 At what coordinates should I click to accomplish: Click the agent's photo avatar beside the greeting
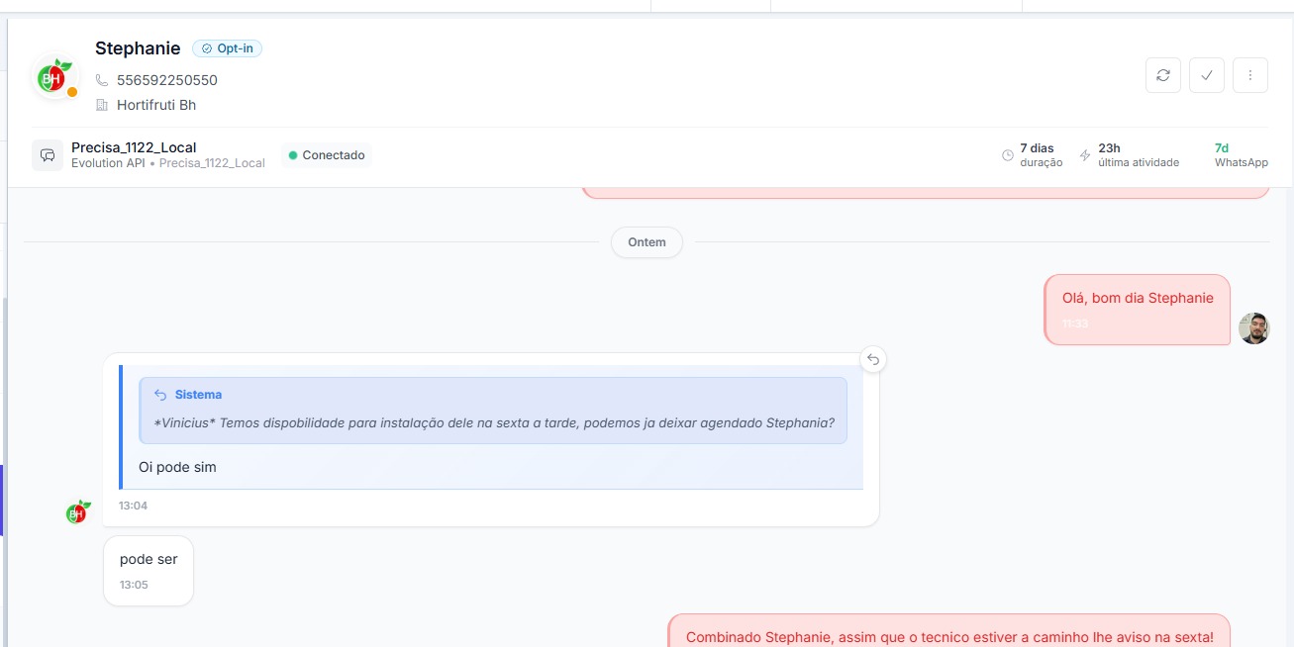pyautogui.click(x=1253, y=328)
